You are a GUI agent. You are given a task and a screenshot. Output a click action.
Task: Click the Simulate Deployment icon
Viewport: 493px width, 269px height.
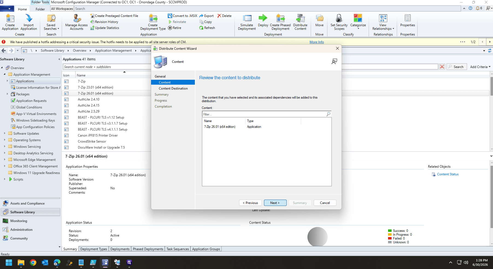click(247, 22)
